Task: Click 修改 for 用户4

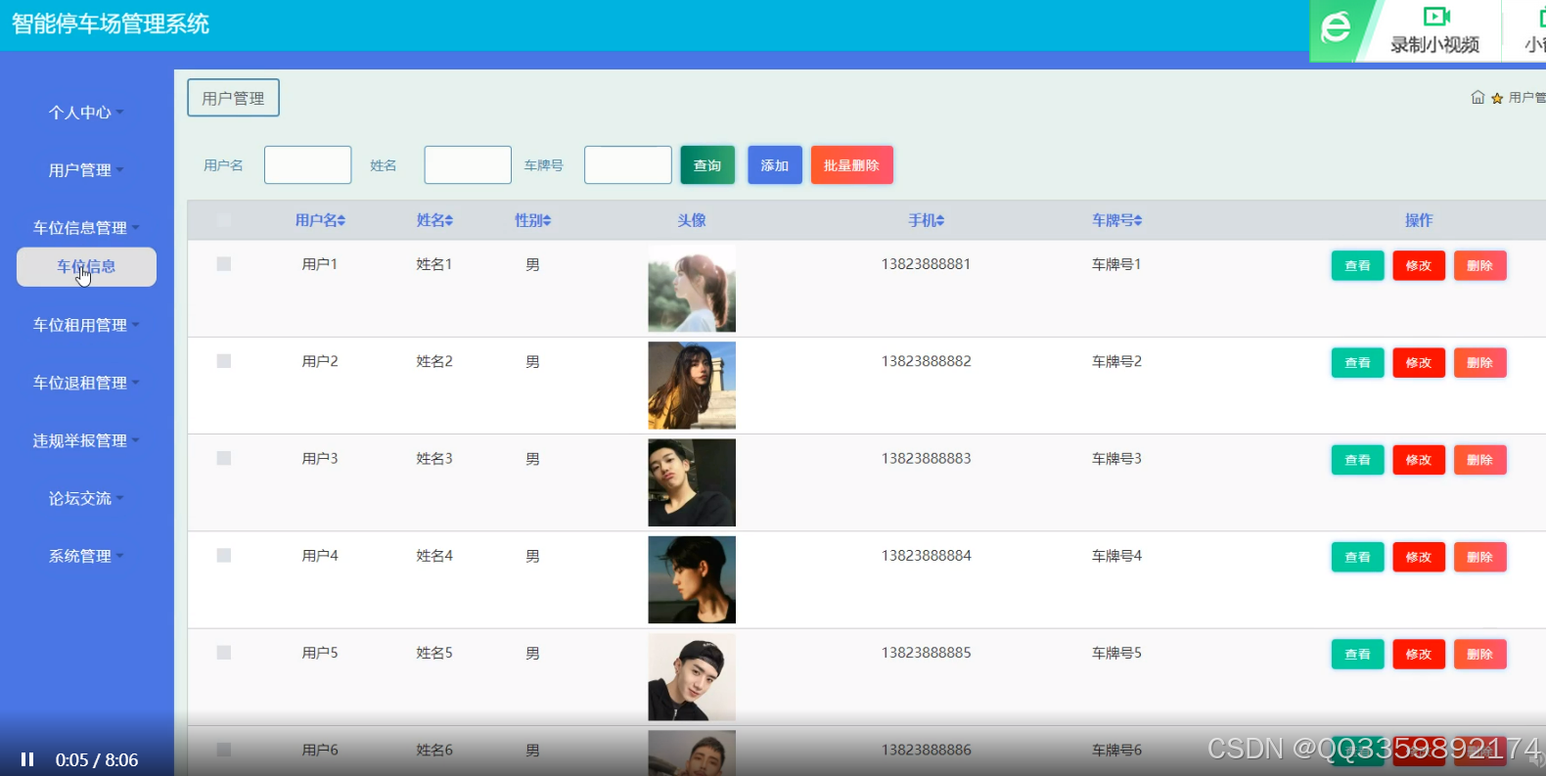Action: point(1419,557)
